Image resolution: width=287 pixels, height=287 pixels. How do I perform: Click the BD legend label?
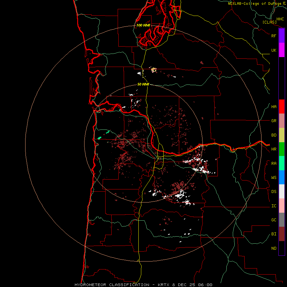(x=274, y=135)
